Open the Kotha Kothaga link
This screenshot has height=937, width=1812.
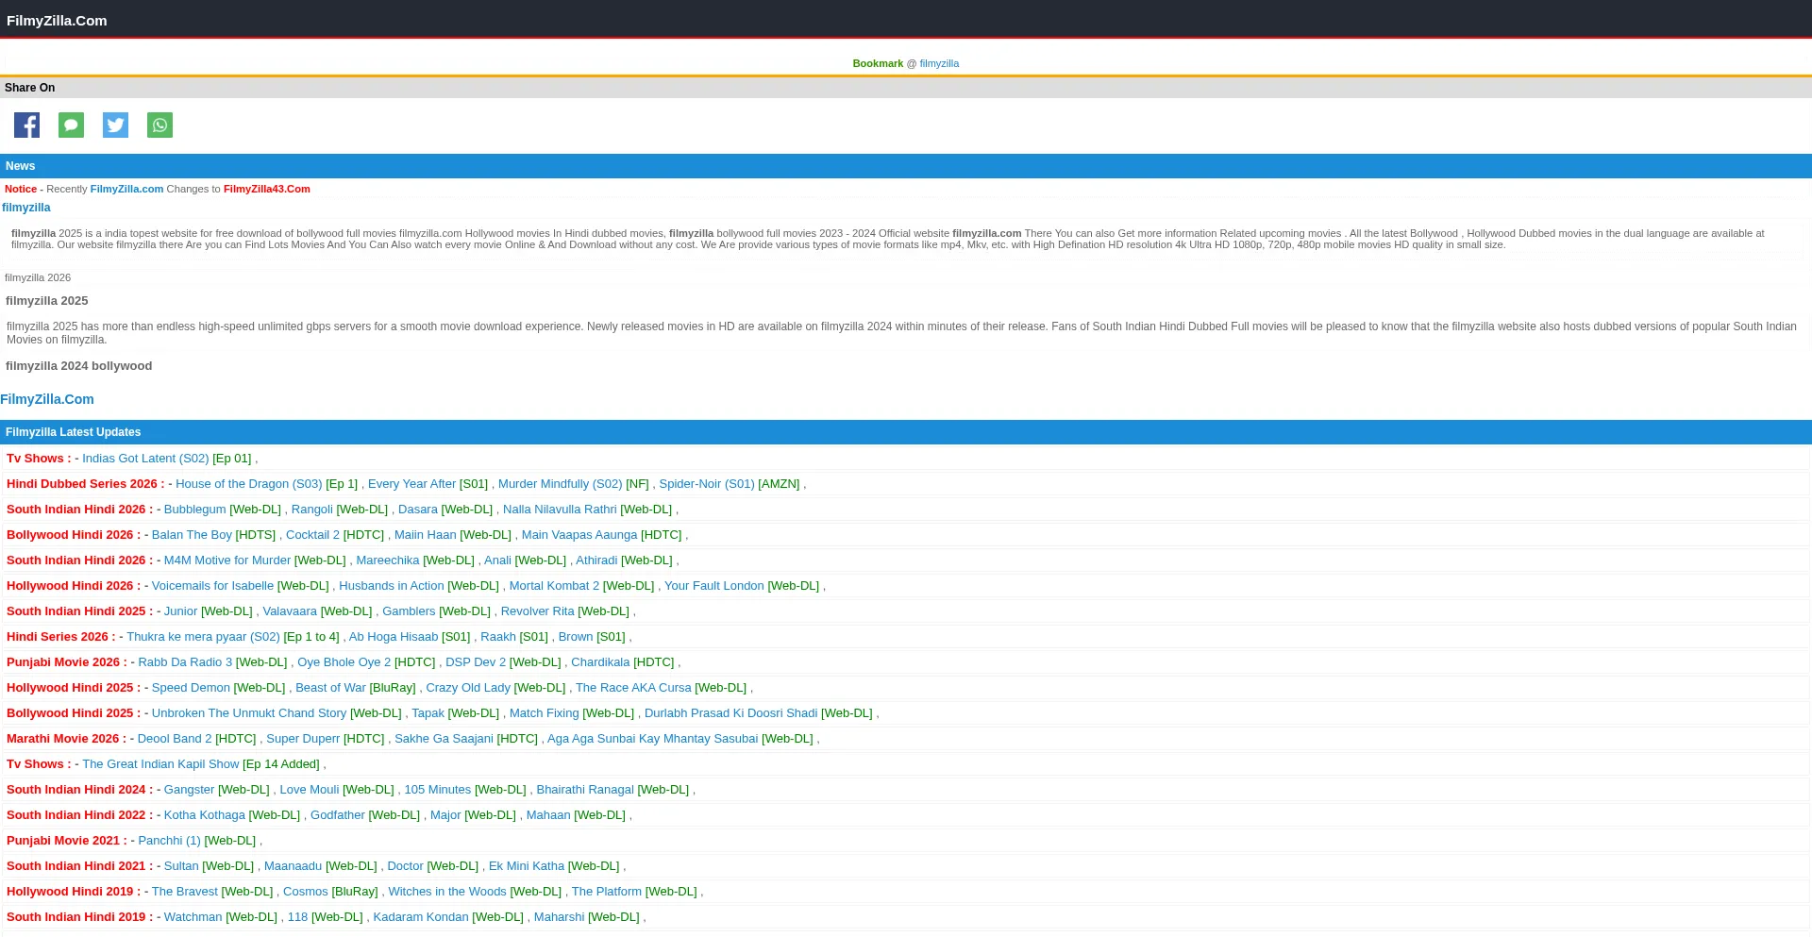(205, 815)
